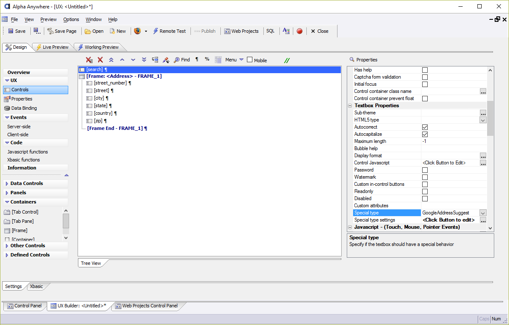This screenshot has height=325, width=509.
Task: Click Special type settings ellipsis button
Action: click(x=483, y=220)
